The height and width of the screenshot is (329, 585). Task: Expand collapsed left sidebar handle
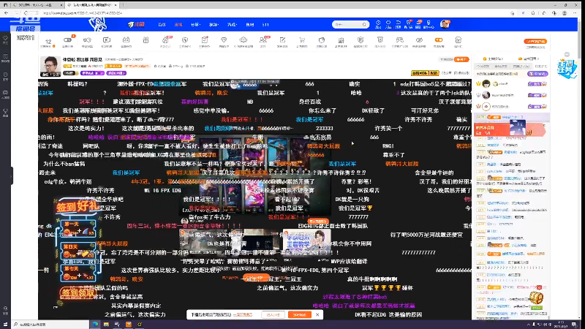[x=12, y=175]
